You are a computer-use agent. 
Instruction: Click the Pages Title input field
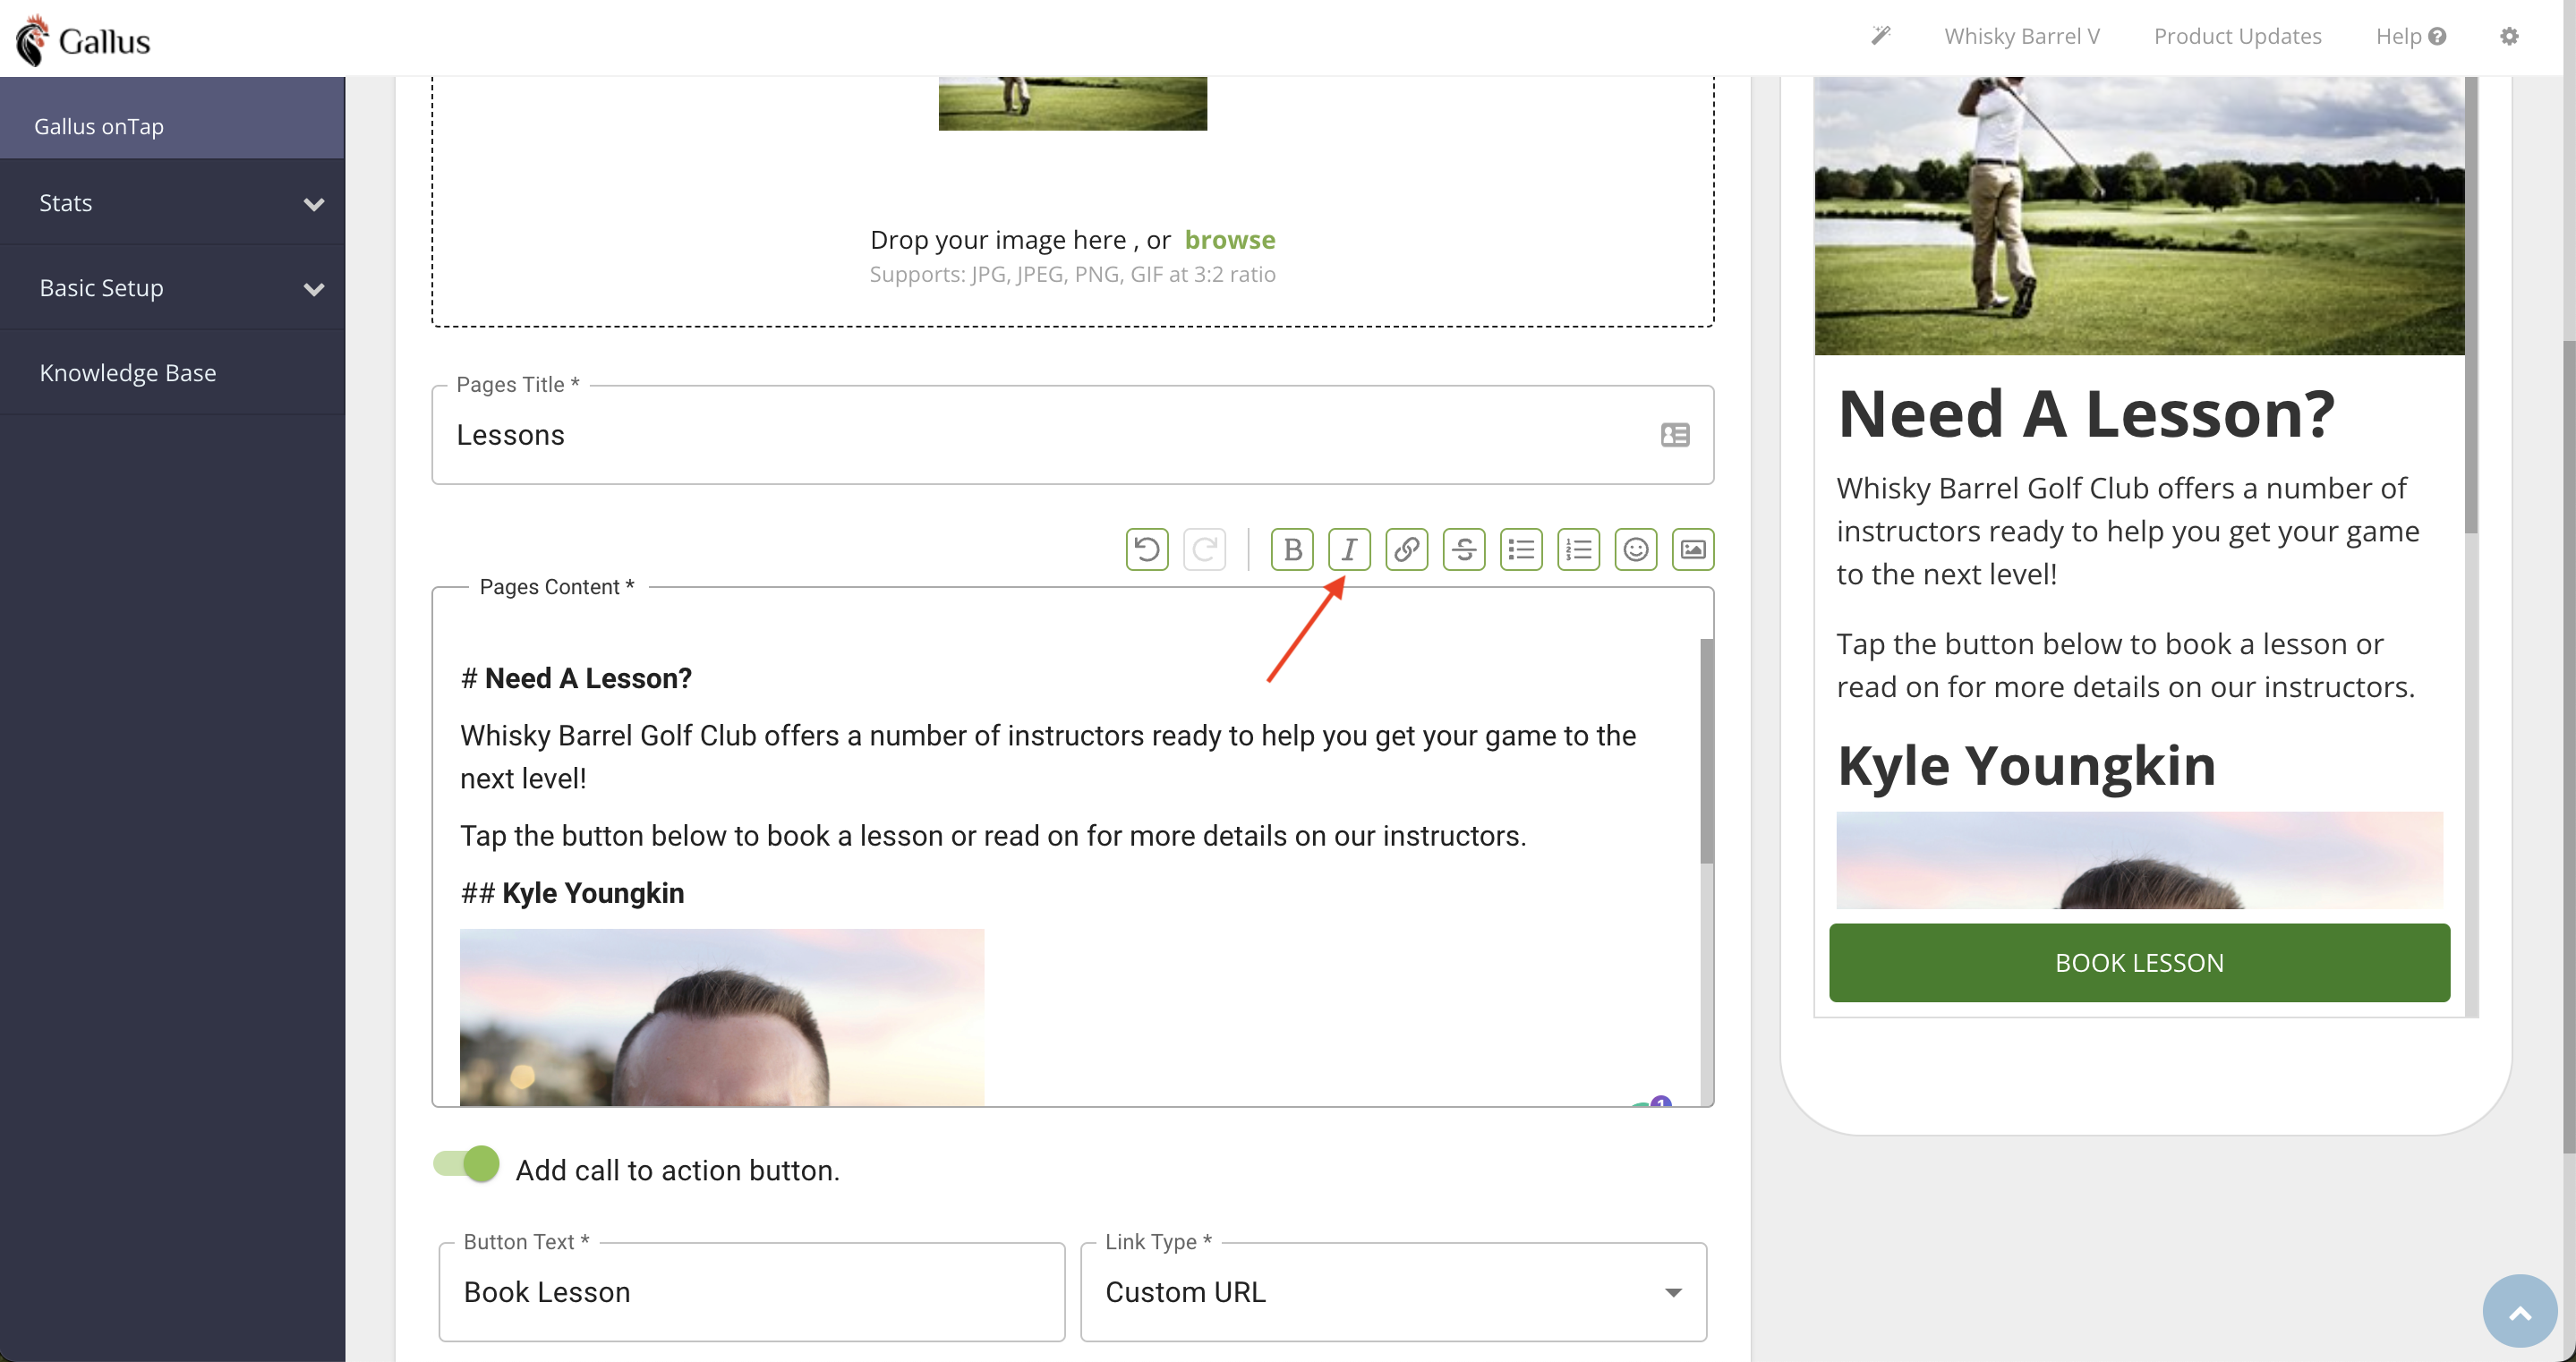pos(1040,436)
